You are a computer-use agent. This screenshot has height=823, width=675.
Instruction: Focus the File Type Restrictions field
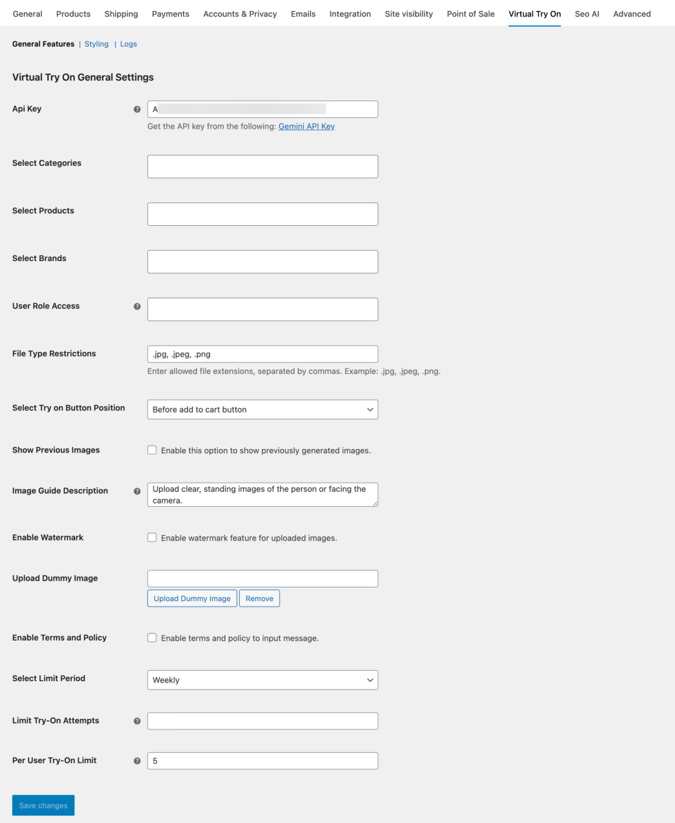point(262,354)
